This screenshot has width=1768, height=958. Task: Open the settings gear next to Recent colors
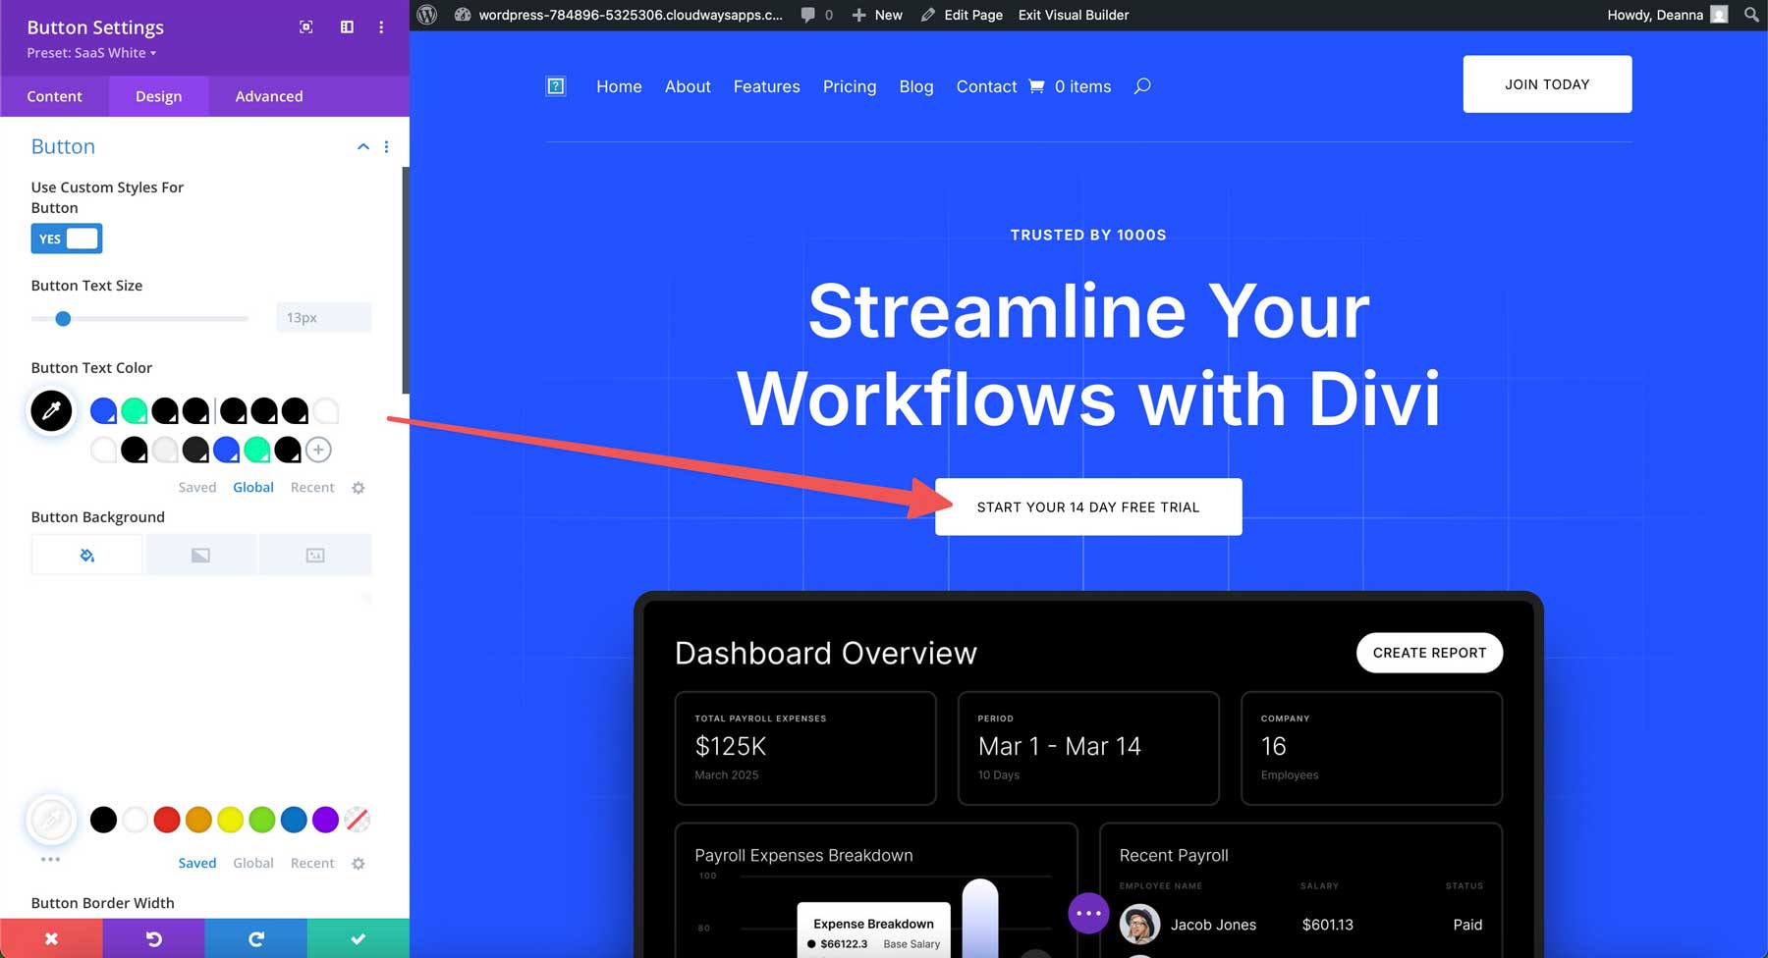pos(359,487)
